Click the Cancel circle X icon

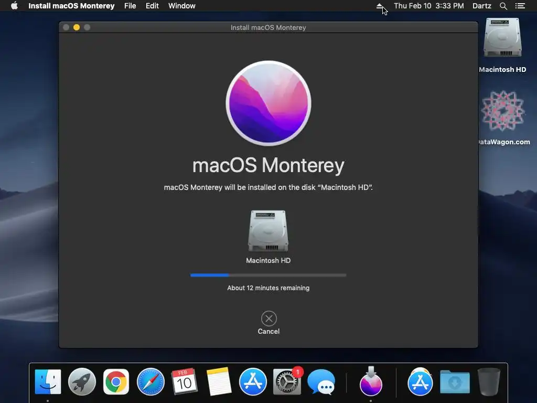(269, 319)
